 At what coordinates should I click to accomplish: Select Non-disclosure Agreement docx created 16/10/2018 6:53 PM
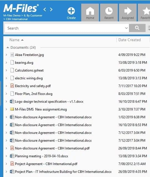tap(53, 125)
